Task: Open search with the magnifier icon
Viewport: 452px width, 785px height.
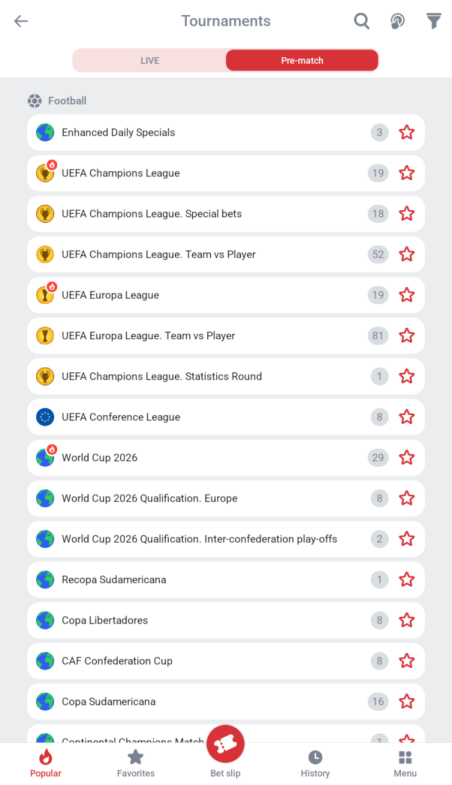Action: [x=362, y=21]
